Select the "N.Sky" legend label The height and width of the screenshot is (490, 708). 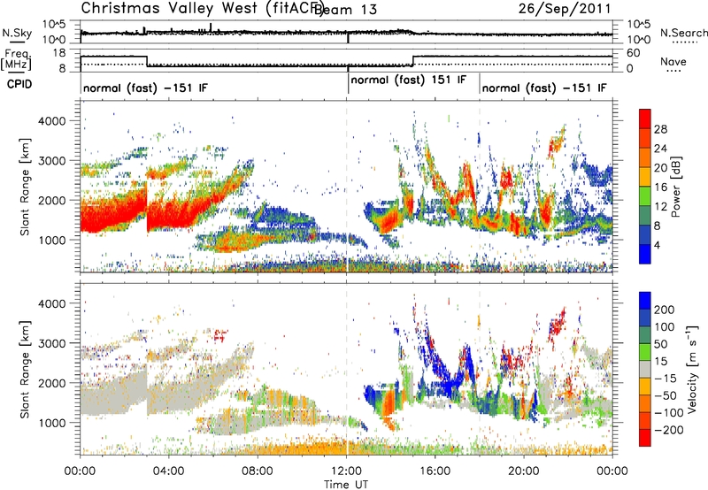pos(17,33)
